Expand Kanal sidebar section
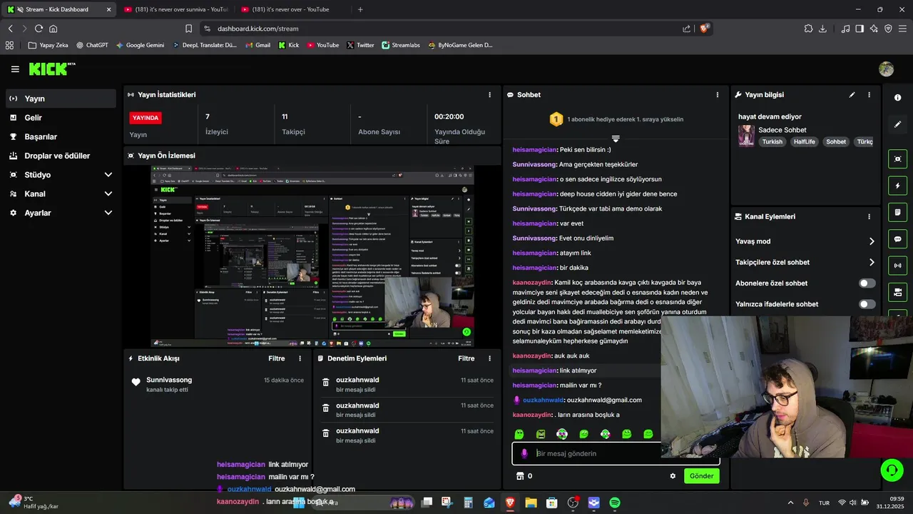Screen dimensions: 913x514 (x=61, y=194)
